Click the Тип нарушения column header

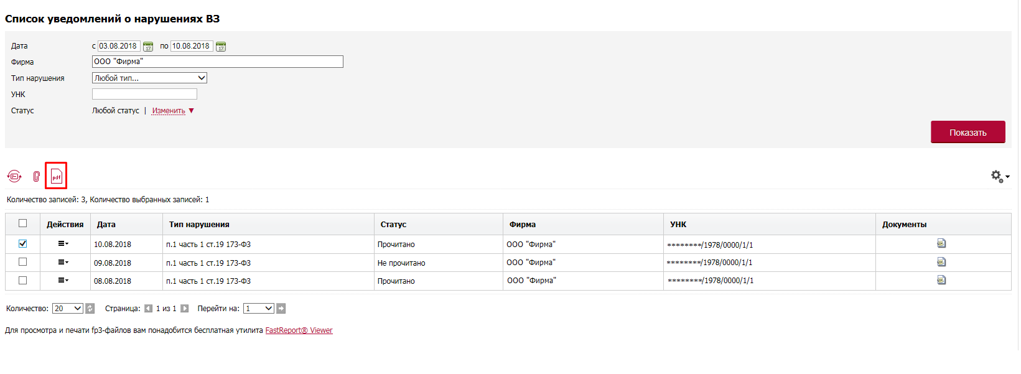[x=268, y=225]
